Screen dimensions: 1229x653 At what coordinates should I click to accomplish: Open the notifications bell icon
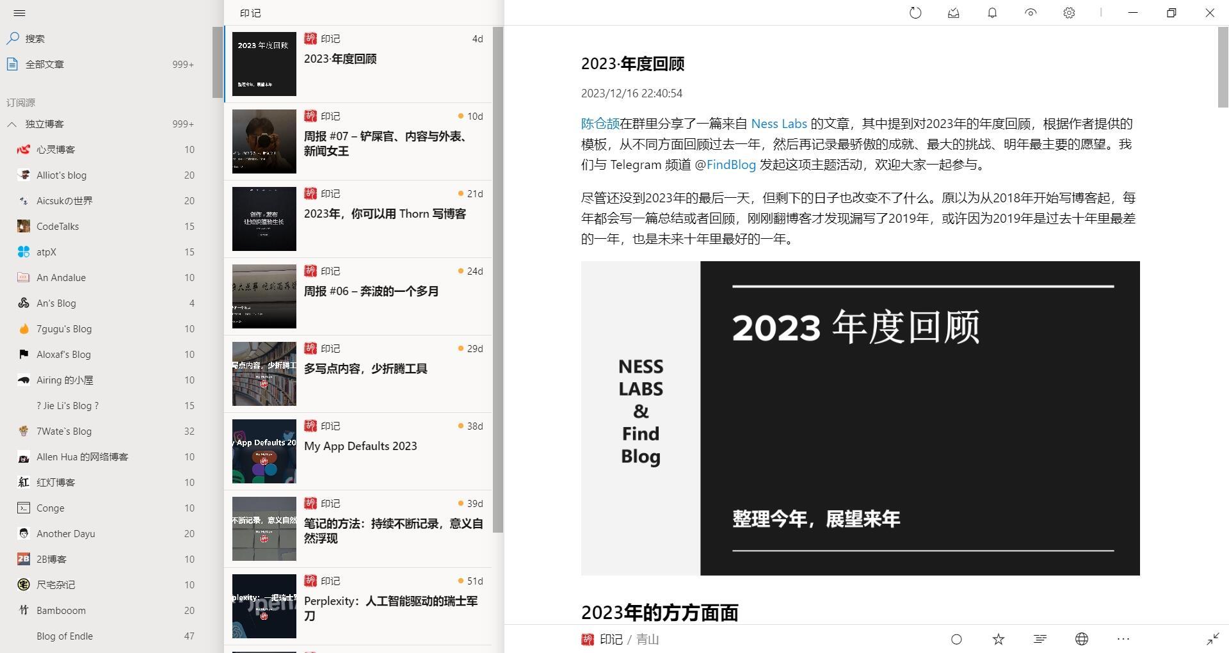tap(992, 13)
